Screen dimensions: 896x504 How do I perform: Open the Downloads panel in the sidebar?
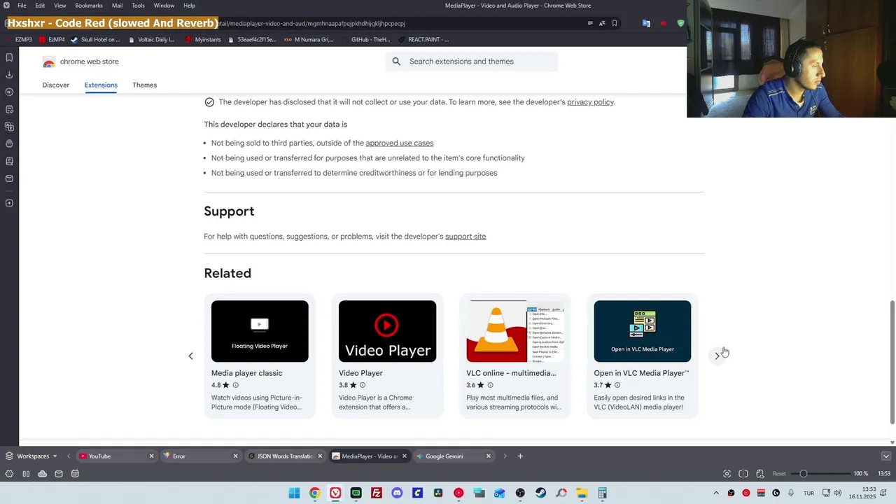coord(9,74)
